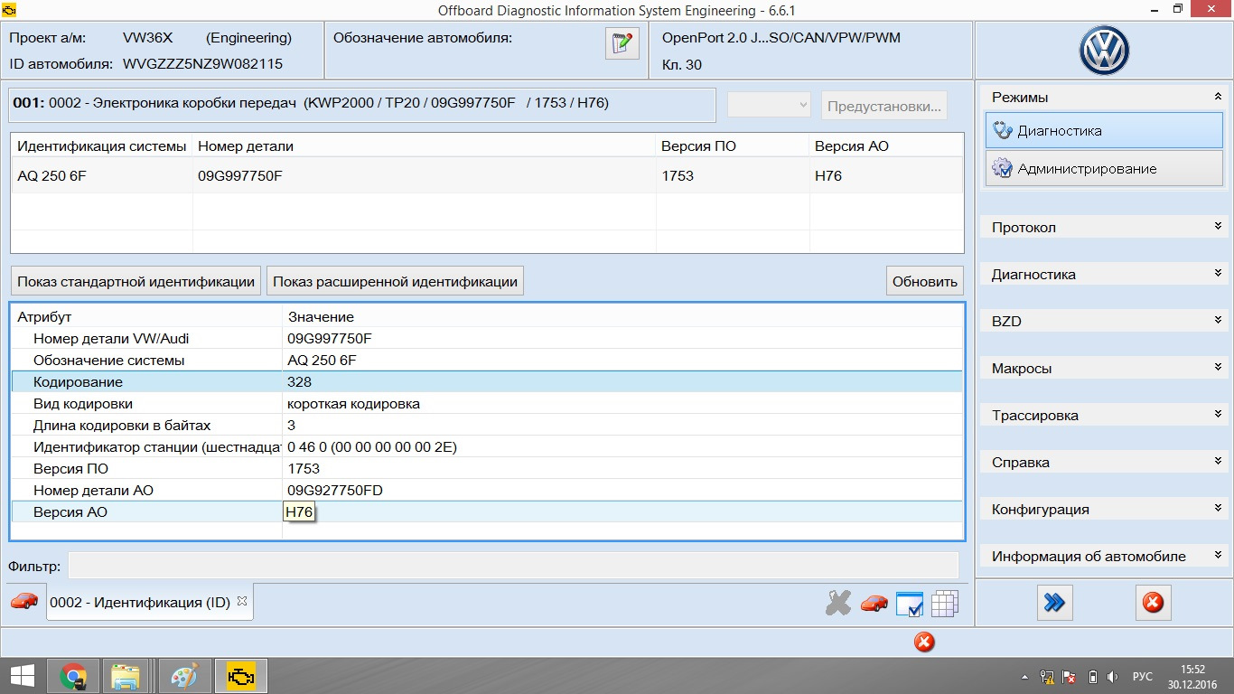The image size is (1234, 694).
Task: Close the 0002 - Идентификация (ID) tab
Action: point(241,601)
